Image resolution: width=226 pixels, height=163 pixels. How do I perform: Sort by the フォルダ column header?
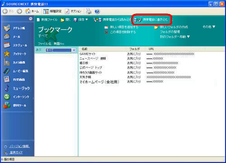coord(136,49)
